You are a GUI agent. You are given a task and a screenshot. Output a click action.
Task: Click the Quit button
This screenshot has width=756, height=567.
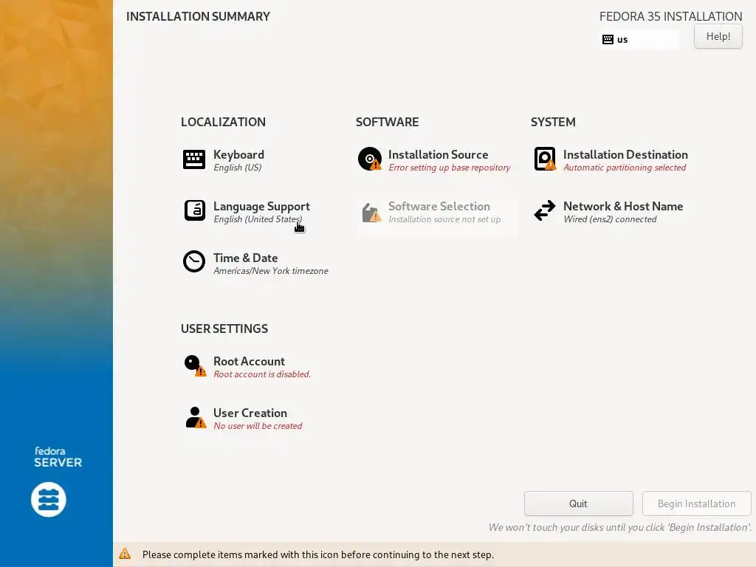[x=579, y=504]
